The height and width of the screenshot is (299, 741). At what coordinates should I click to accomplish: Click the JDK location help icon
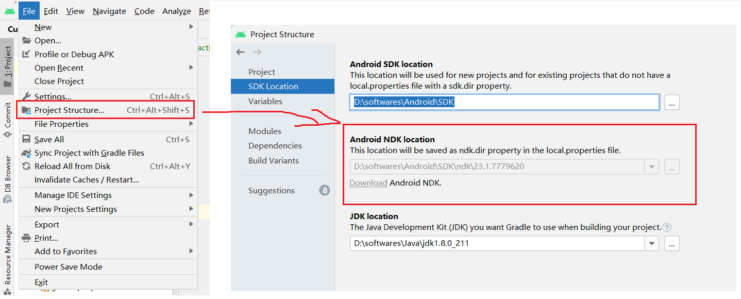(667, 227)
